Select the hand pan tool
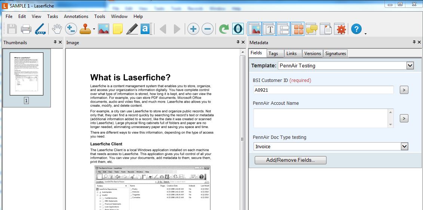Screen dimensions: 423x210 [57, 28]
